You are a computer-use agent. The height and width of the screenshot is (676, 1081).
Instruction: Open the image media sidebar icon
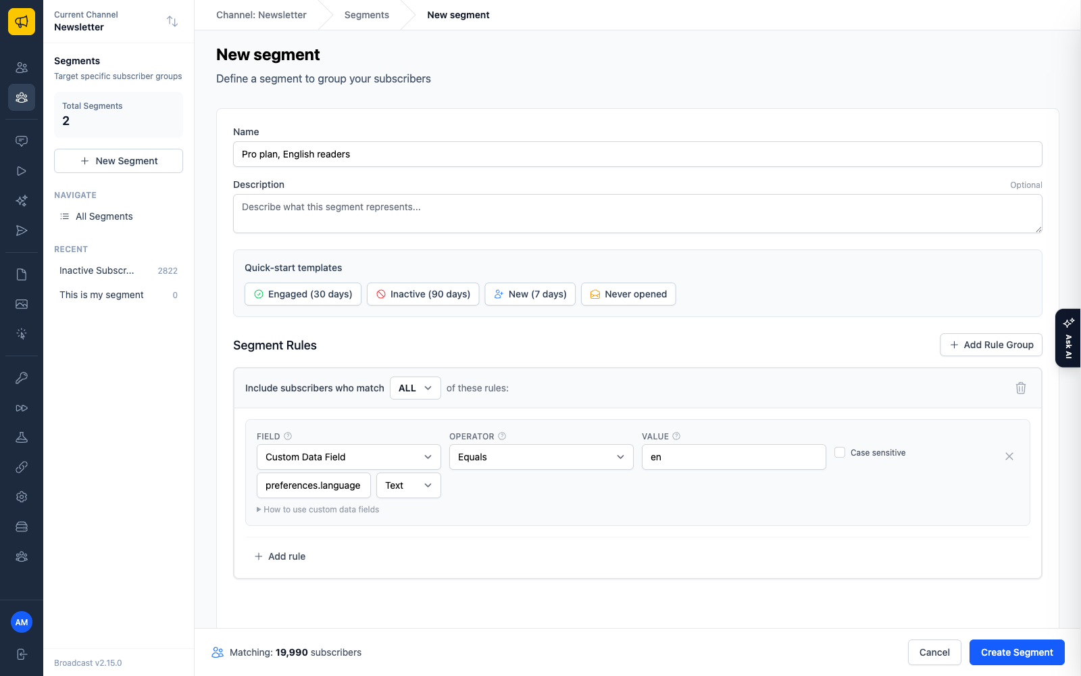tap(22, 304)
